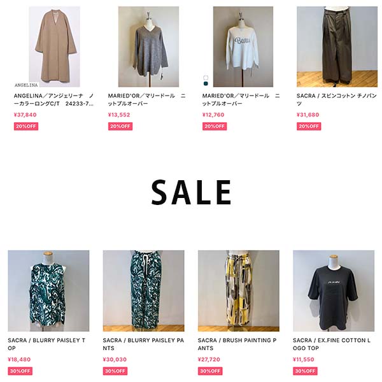Click the SACRA / BLURRY PAISLEY TOP title

(46, 344)
